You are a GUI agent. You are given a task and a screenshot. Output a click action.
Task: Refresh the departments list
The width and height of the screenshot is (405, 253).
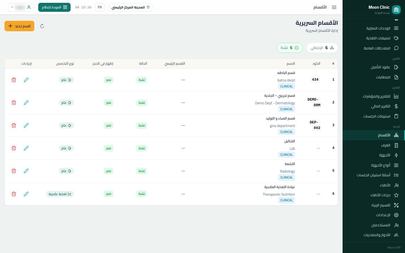click(42, 26)
